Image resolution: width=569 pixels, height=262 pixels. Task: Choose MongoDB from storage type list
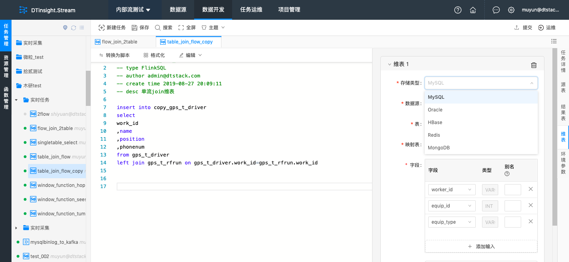pyautogui.click(x=481, y=148)
